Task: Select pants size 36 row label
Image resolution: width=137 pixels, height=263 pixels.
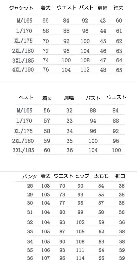Action: (x=30, y=258)
